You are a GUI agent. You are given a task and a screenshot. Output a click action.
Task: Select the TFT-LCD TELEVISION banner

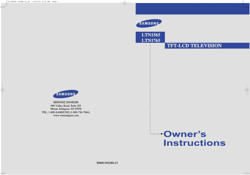194,46
